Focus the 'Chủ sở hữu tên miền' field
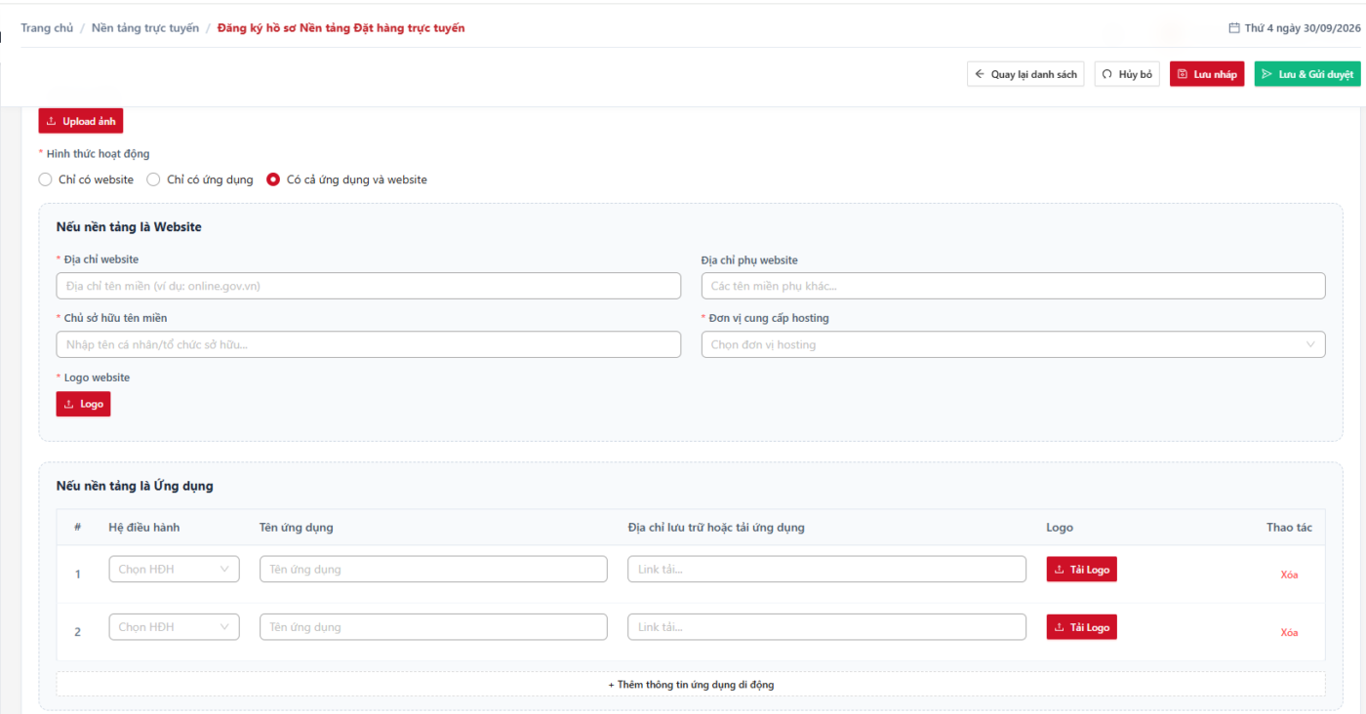The image size is (1366, 714). click(x=369, y=344)
